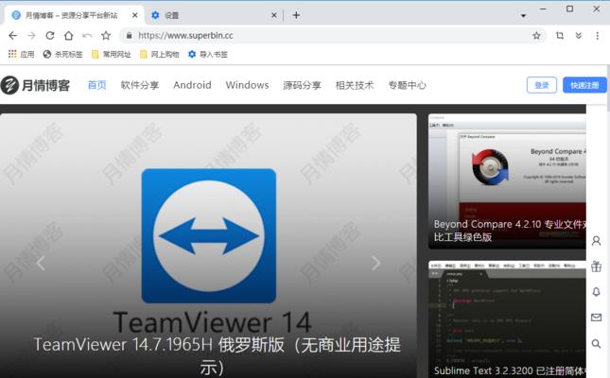The height and width of the screenshot is (378, 610).
Task: Open the tab list dropdown arrow
Action: tap(523, 15)
